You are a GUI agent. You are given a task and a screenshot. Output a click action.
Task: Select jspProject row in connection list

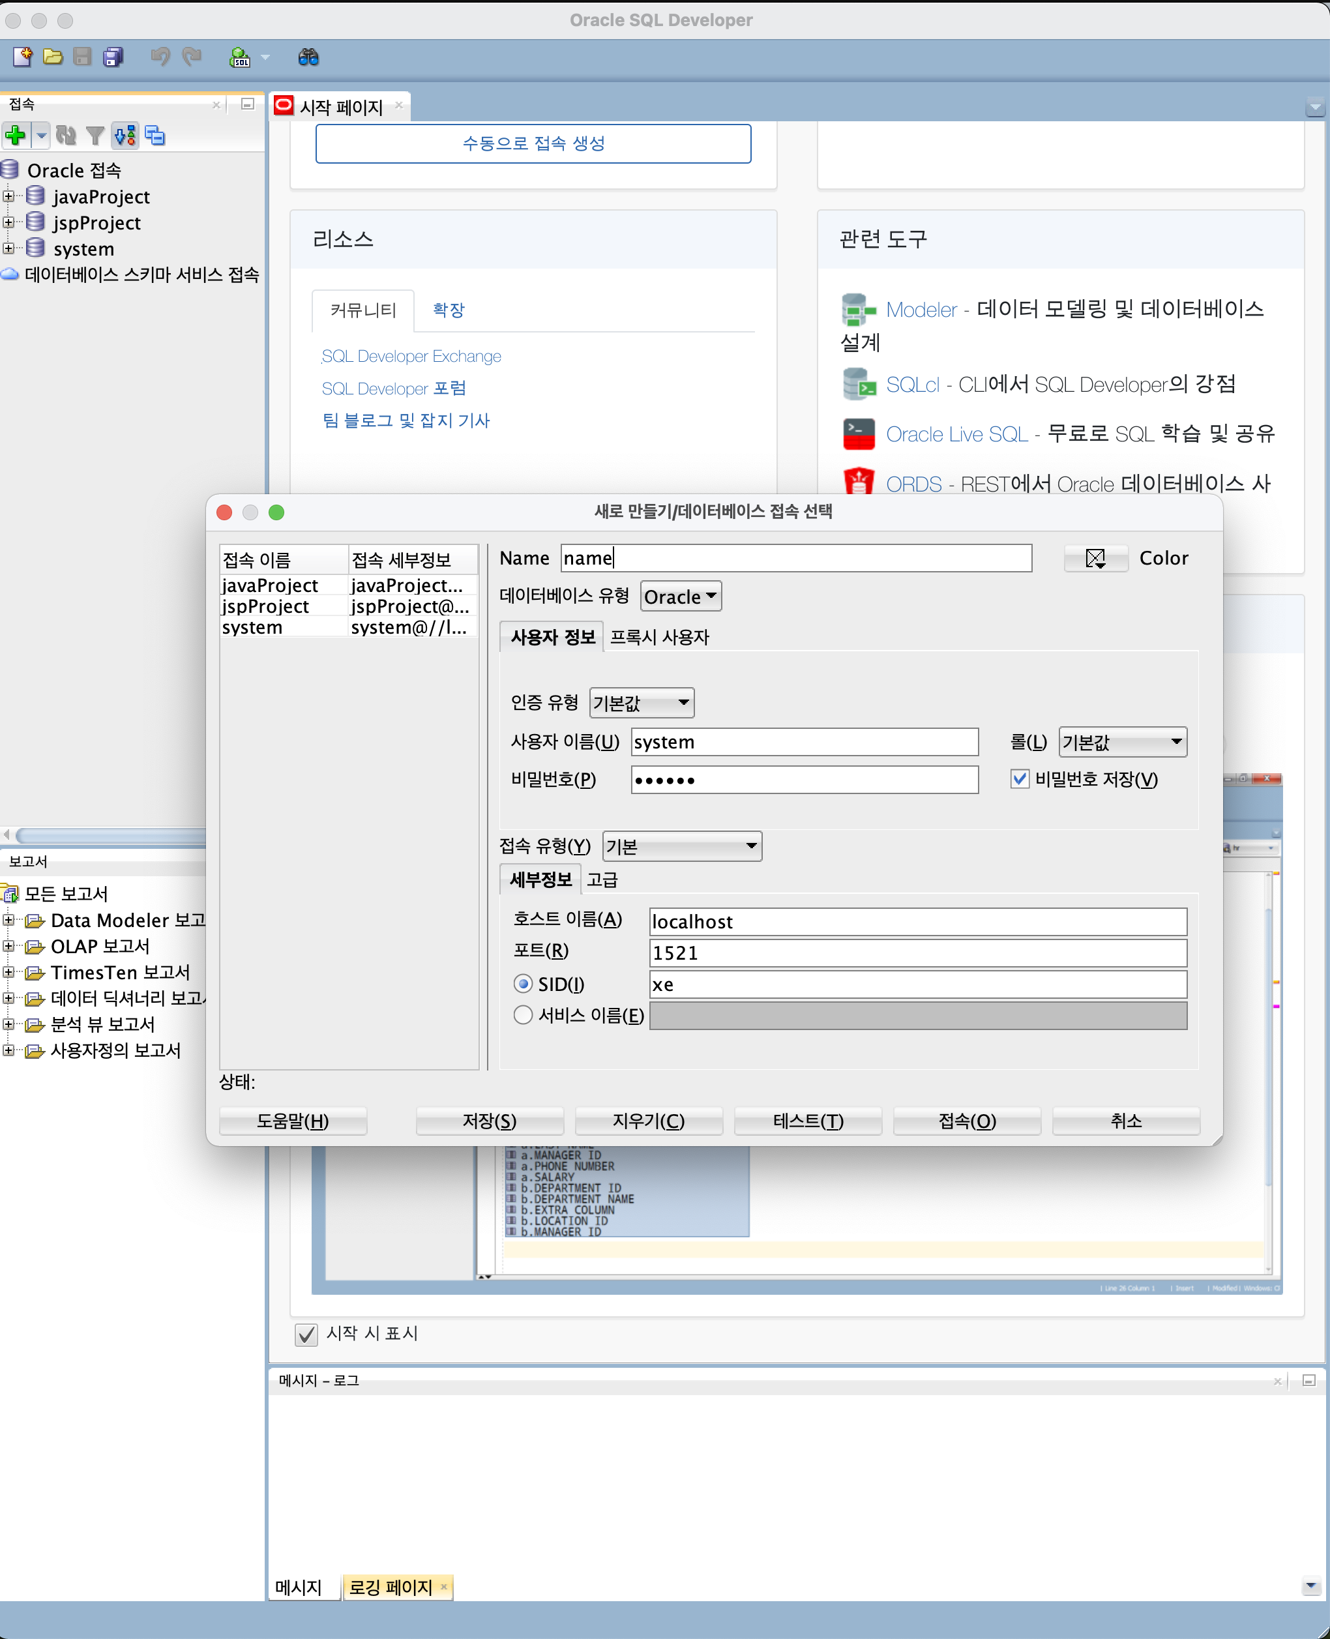[x=348, y=606]
